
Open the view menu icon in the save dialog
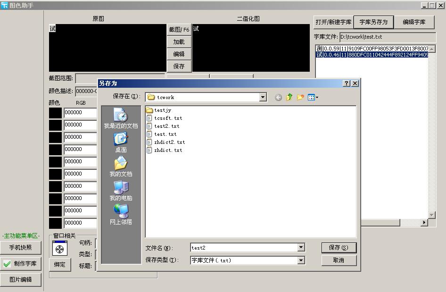point(313,97)
